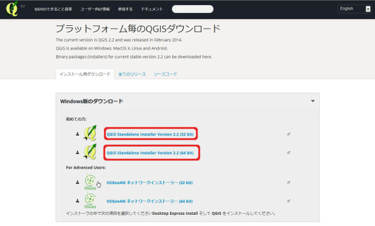Open ユーザー向け情報 menu

[x=95, y=9]
